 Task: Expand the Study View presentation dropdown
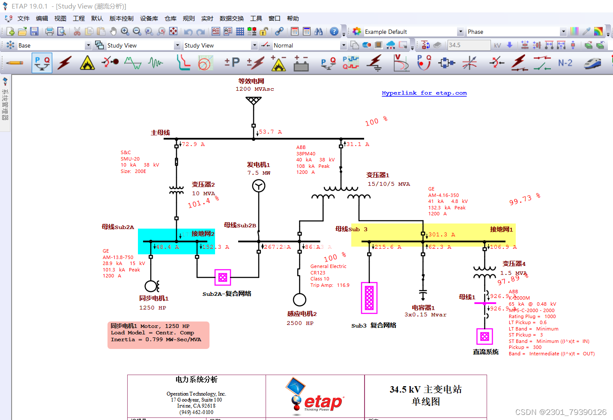(177, 45)
